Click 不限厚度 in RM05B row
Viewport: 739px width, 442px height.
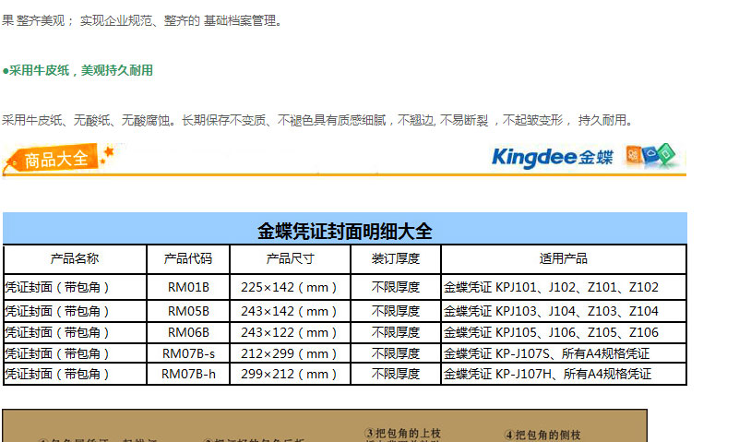point(396,312)
